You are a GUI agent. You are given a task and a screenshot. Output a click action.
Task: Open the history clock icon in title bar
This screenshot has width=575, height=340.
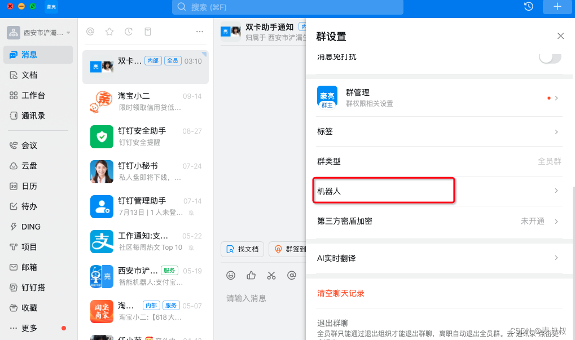click(528, 7)
